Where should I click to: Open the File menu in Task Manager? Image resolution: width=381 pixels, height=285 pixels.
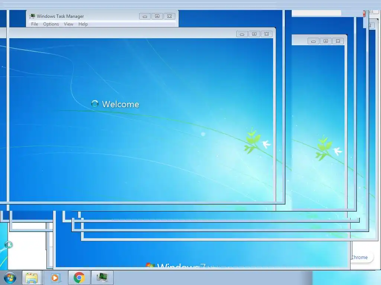click(x=35, y=24)
